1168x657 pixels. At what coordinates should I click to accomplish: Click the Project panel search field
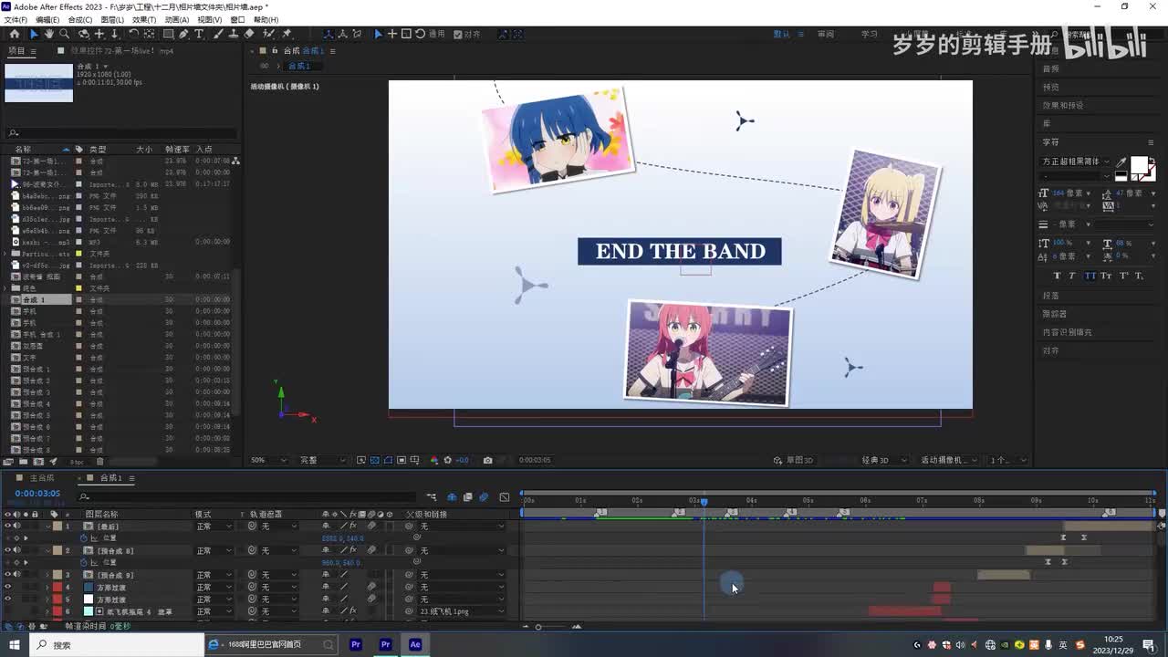coord(121,133)
